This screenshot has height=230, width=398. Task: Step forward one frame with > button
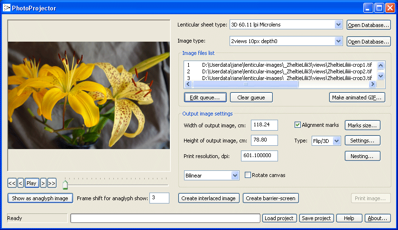(x=43, y=183)
